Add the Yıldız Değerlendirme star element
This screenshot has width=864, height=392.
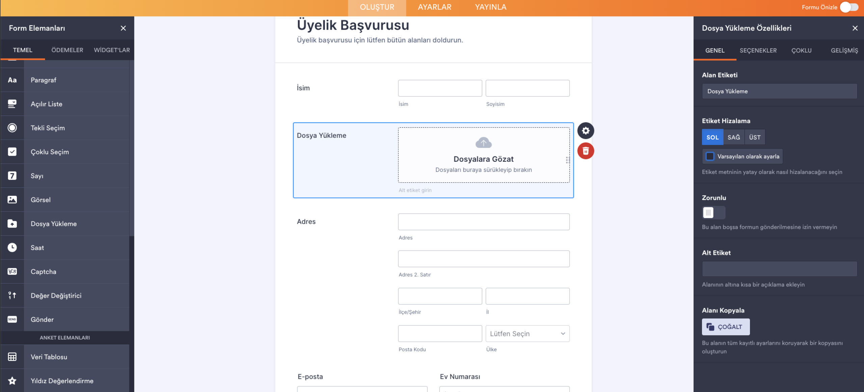(x=65, y=381)
